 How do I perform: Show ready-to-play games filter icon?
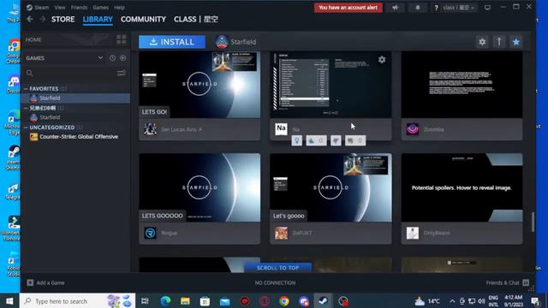(x=123, y=58)
